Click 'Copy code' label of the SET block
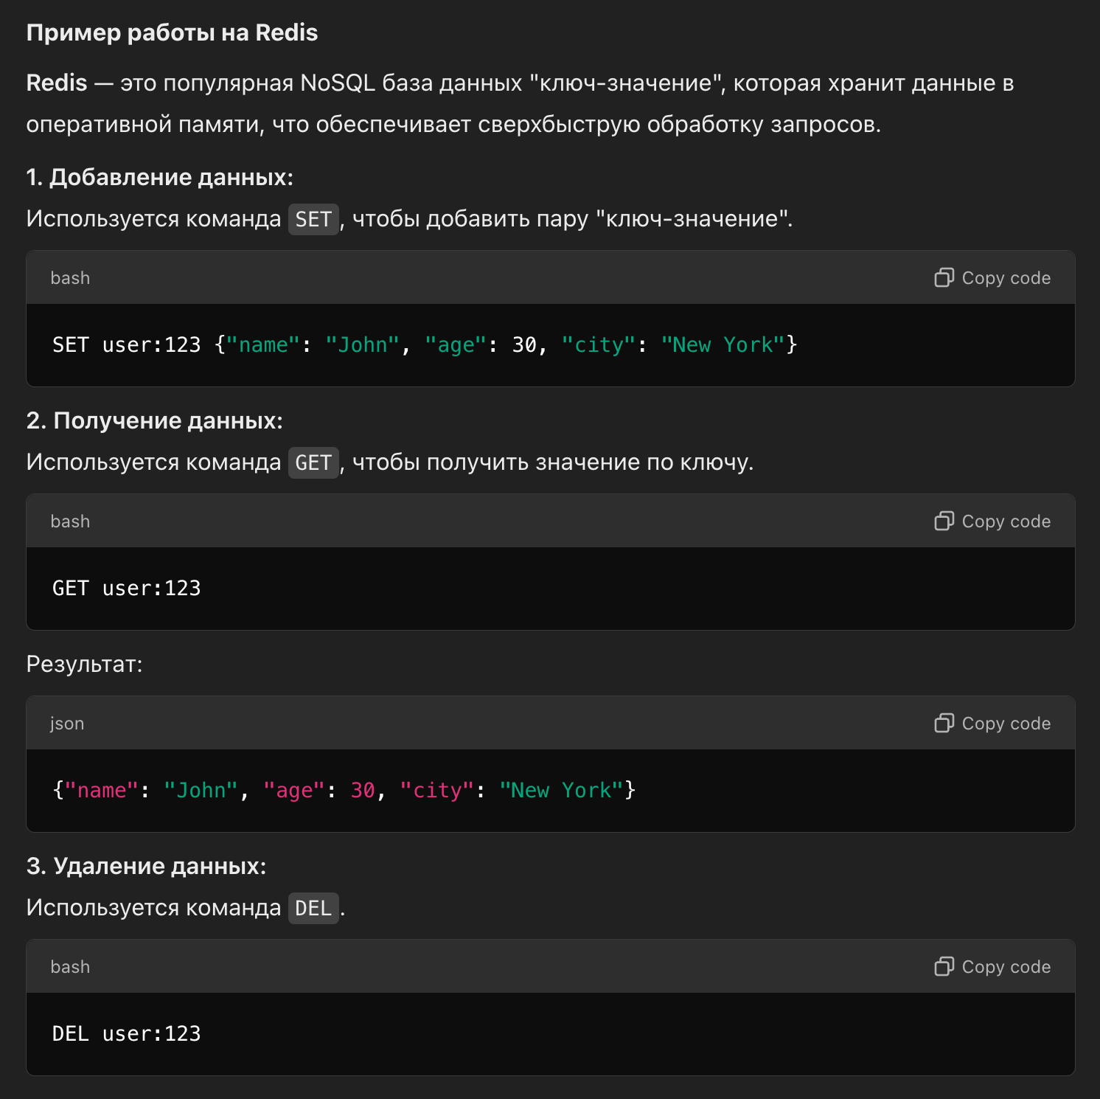This screenshot has height=1099, width=1100. point(1006,278)
